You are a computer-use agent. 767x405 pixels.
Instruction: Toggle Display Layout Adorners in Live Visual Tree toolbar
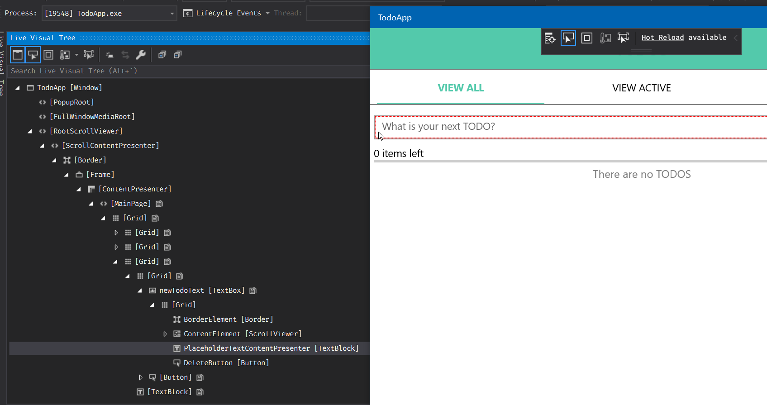(x=48, y=55)
